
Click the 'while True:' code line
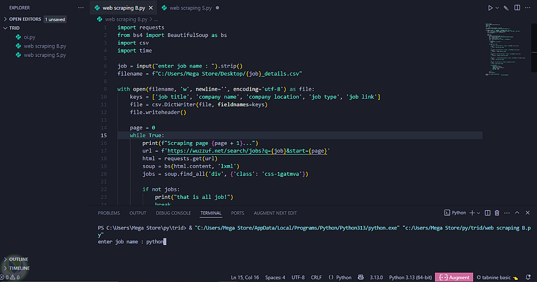(147, 135)
